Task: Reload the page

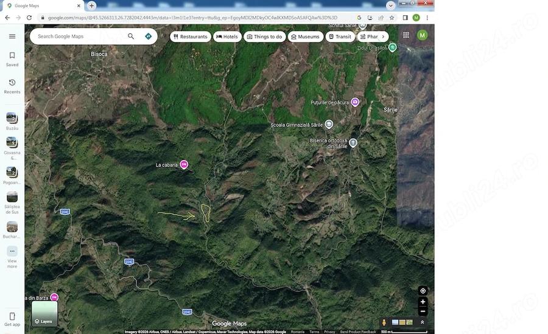Action: click(29, 18)
